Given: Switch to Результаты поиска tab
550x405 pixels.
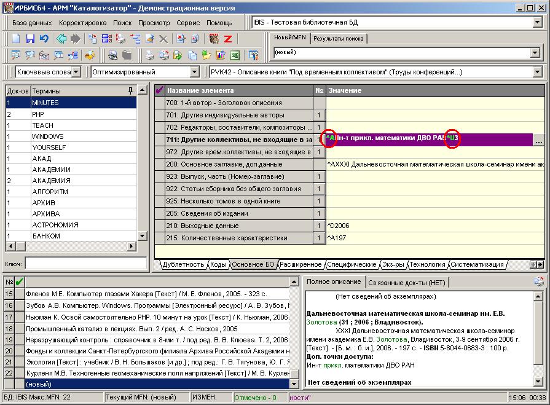Looking at the screenshot, I should [338, 39].
